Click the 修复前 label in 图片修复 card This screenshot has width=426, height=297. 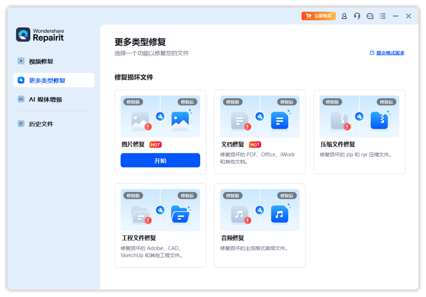coord(133,102)
